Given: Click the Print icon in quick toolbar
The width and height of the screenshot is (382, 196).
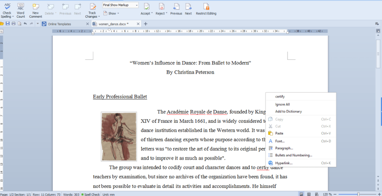Looking at the screenshot, I should pyautogui.click(x=13, y=24).
